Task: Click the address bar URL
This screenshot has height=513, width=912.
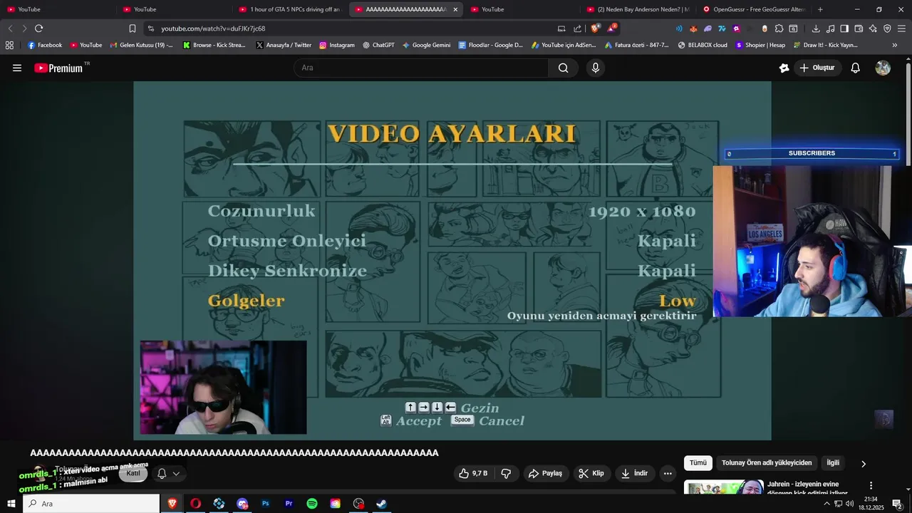Action: click(x=213, y=28)
